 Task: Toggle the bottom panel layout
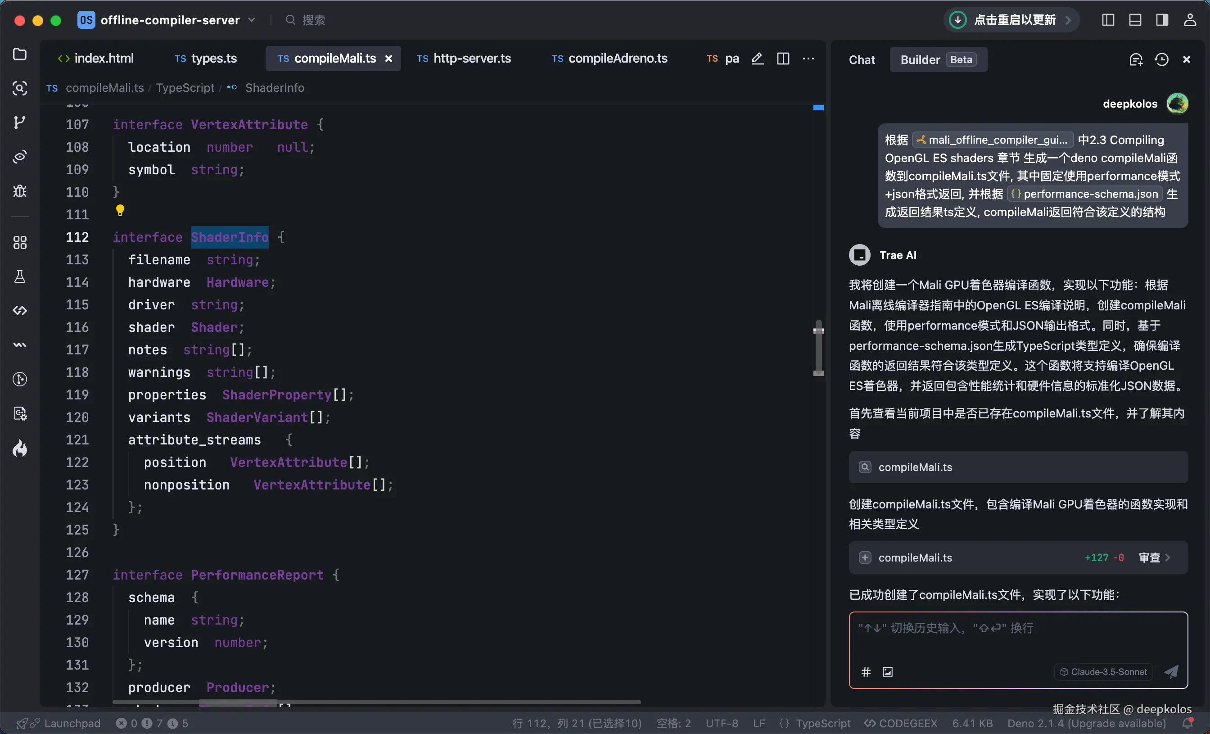pyautogui.click(x=1135, y=20)
